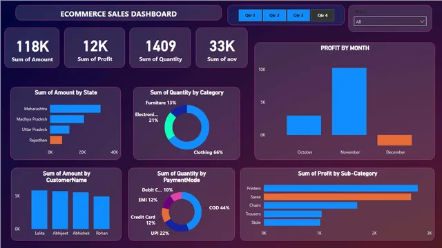Click the Printers axis label
442x248 pixels.
pos(253,188)
